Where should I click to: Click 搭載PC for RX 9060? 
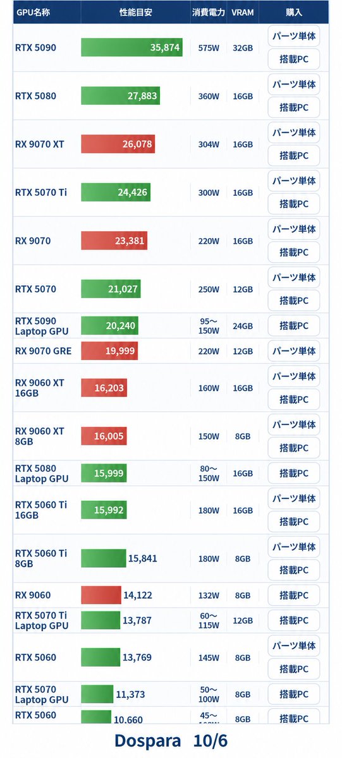tap(294, 595)
